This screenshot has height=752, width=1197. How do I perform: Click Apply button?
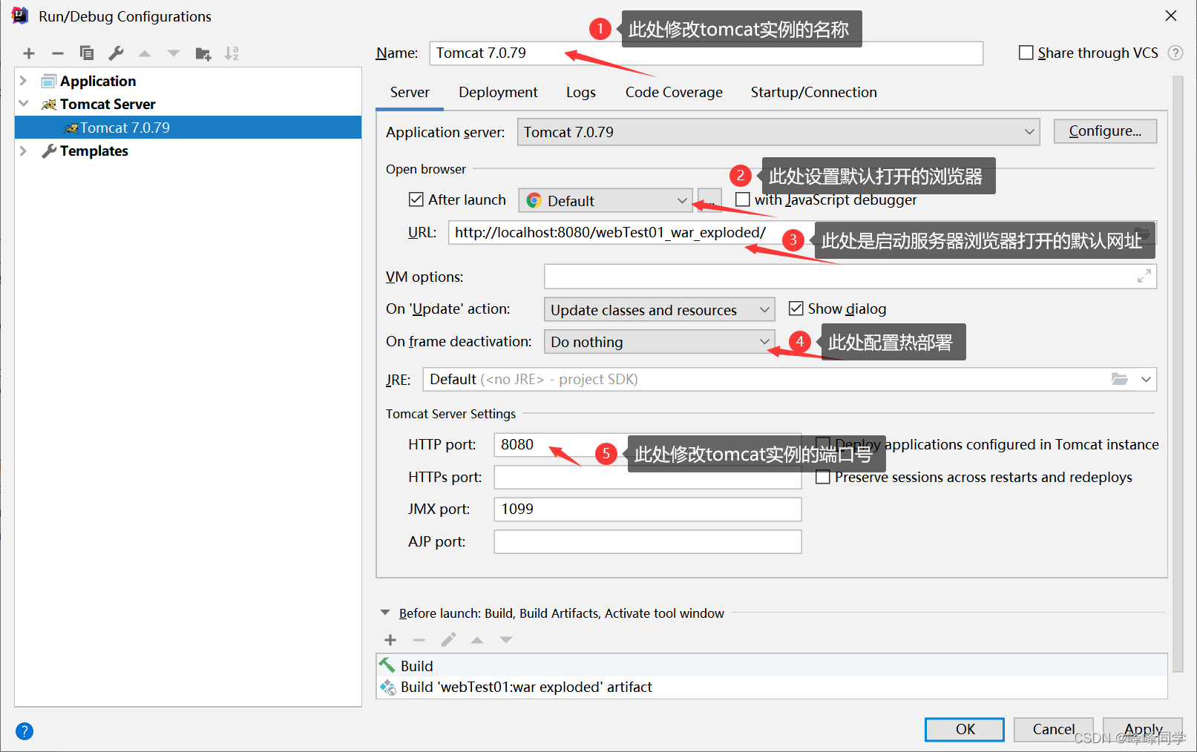click(x=1143, y=729)
